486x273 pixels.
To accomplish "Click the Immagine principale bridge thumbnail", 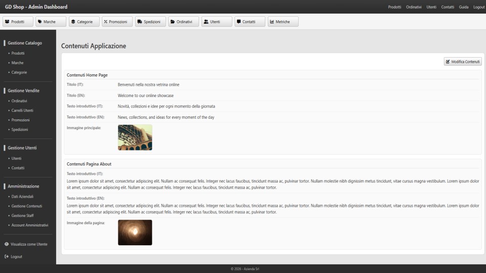I will pos(135,138).
